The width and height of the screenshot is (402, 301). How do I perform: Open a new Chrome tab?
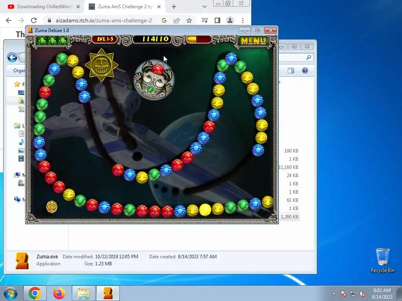[x=174, y=7]
